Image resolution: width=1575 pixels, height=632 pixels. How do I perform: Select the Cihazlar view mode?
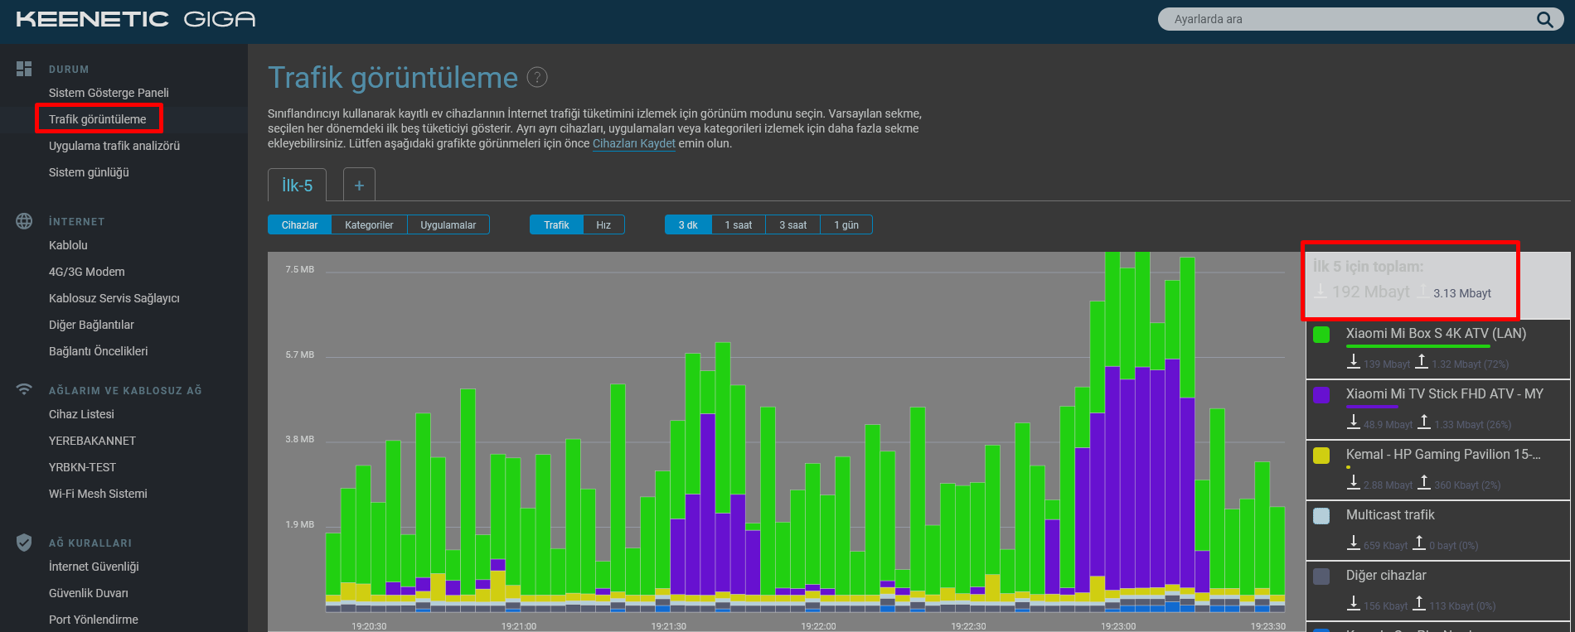299,224
